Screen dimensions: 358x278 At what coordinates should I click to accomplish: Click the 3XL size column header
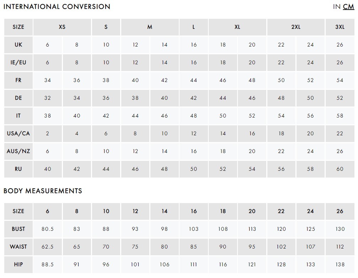[340, 27]
